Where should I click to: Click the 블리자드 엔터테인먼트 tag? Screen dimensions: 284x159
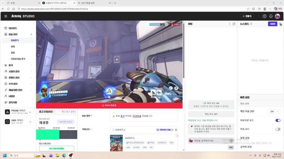point(135,142)
